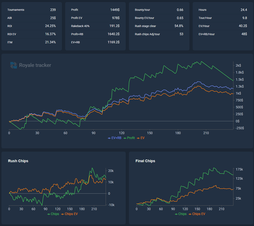Toggle Chips series in Rush Chips legend
The width and height of the screenshot is (254, 226).
click(x=53, y=214)
